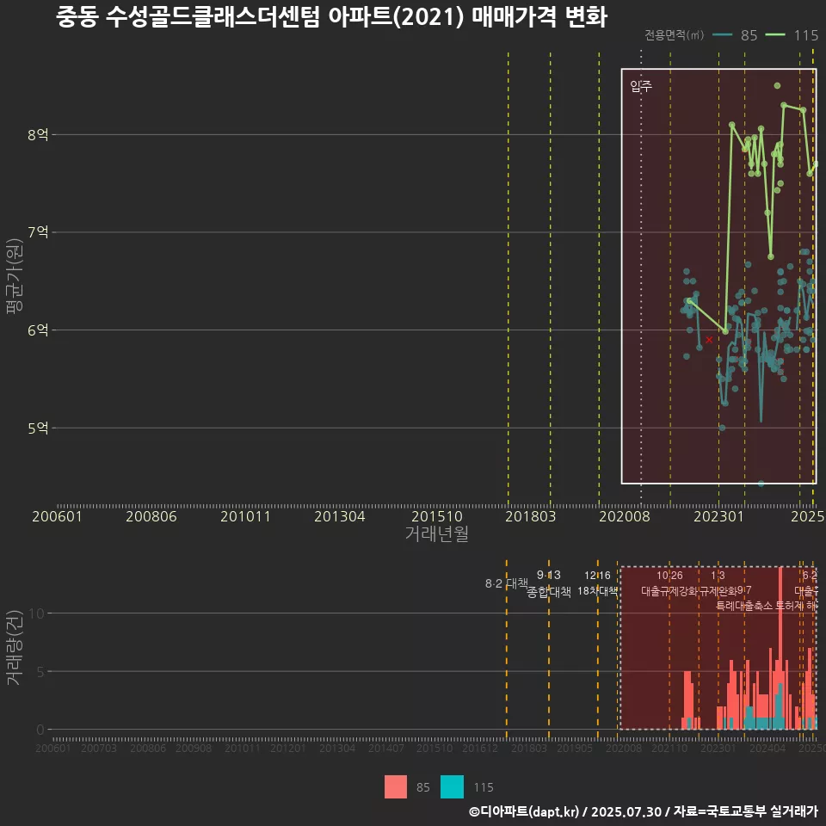Screen dimensions: 826x826
Task: Click '201011' on the price chart axis
Action: click(245, 516)
